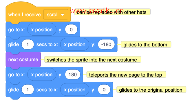Viewport: 190px width, 105px height.
Task: Select x position reporter in second go to block
Action: pos(42,75)
